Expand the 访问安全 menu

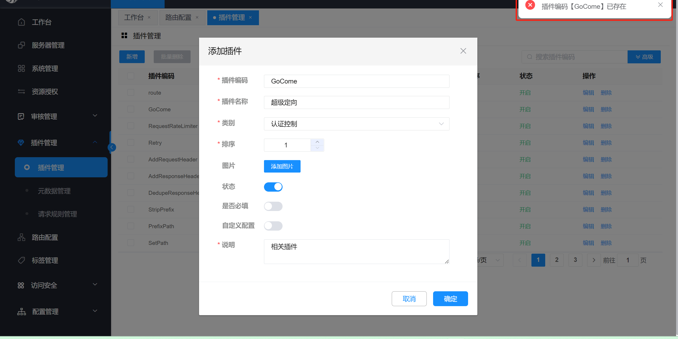(x=95, y=284)
